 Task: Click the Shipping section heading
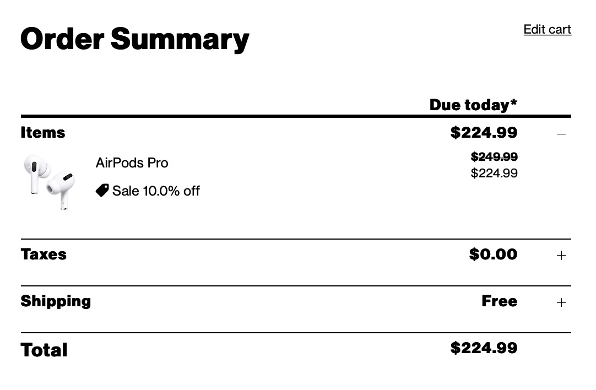56,301
